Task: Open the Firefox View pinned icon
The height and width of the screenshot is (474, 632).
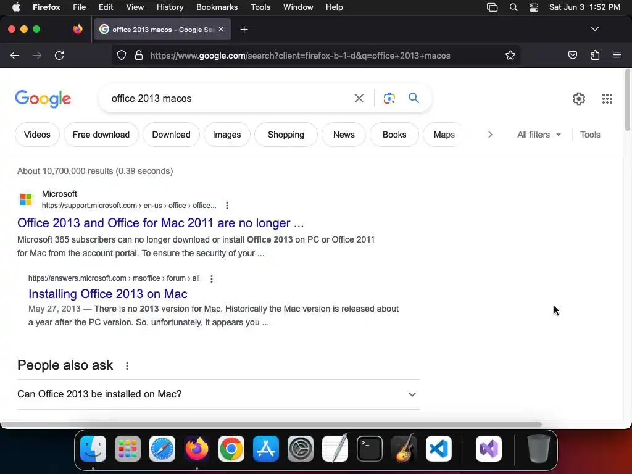Action: (78, 29)
